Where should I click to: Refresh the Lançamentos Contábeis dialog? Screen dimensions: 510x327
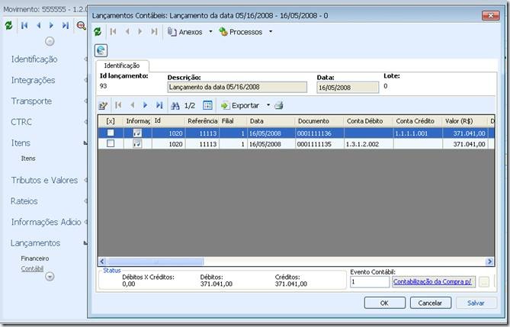(98, 31)
